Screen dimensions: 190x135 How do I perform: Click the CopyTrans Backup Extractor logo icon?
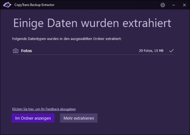(x=7, y=5)
